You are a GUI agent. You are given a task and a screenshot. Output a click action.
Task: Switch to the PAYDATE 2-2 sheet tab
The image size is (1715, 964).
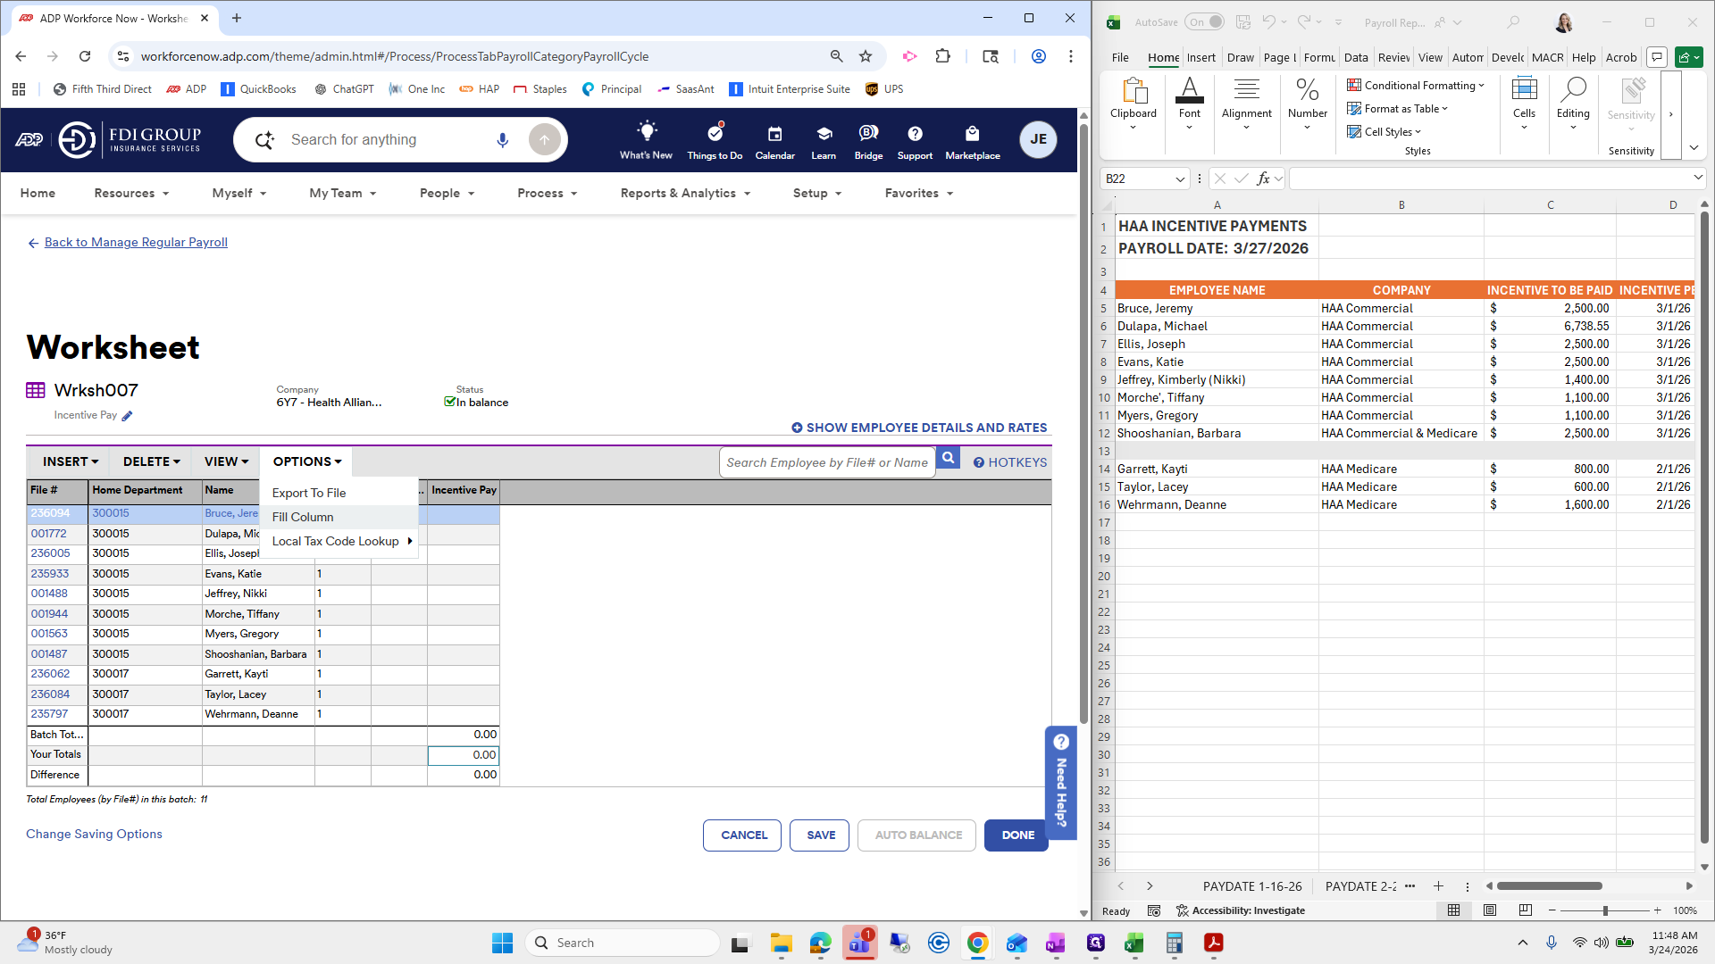[x=1359, y=885]
